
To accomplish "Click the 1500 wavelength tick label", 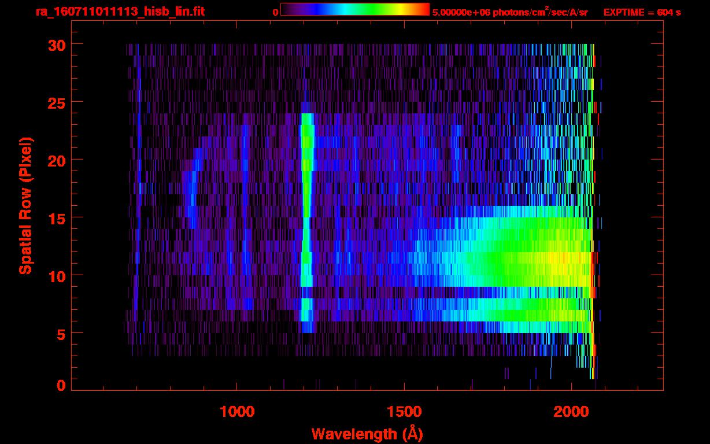I will 404,412.
